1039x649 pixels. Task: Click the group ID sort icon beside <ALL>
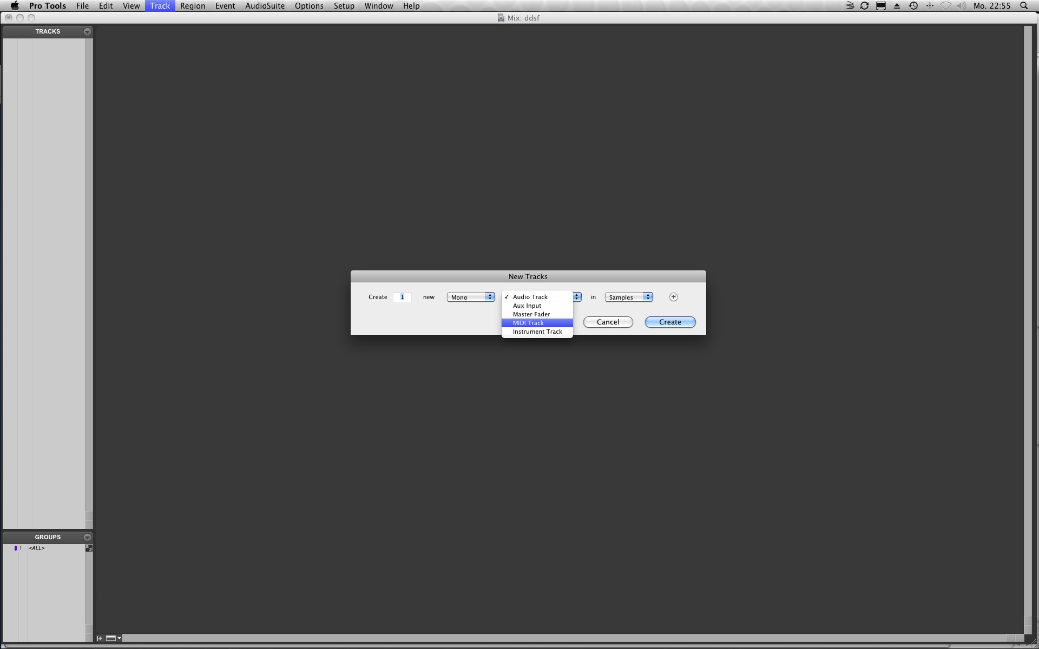click(89, 548)
